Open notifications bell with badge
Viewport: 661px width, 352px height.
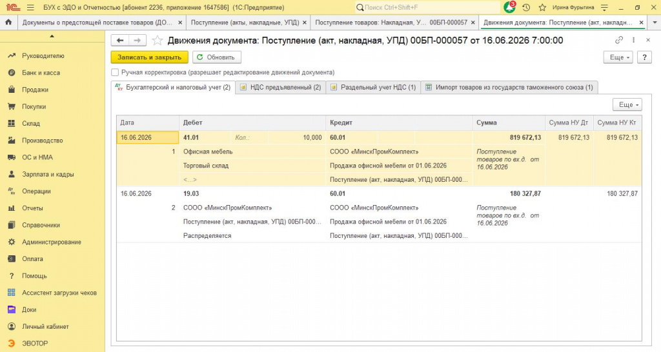pos(510,7)
